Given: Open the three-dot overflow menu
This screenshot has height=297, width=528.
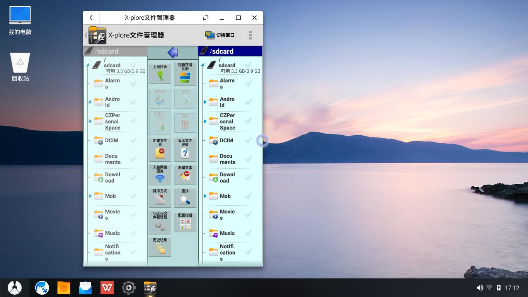Looking at the screenshot, I should click(250, 35).
